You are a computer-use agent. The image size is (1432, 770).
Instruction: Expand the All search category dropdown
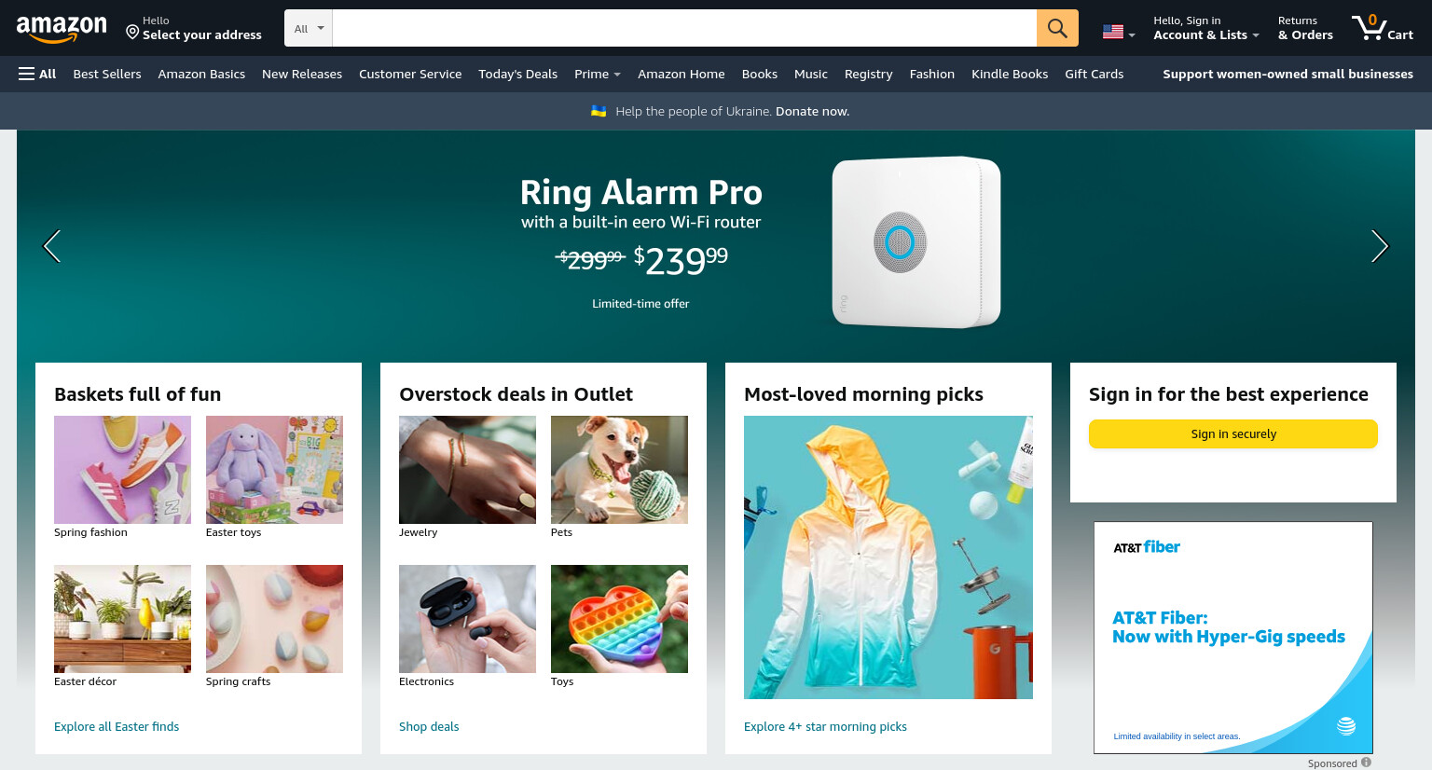tap(309, 28)
